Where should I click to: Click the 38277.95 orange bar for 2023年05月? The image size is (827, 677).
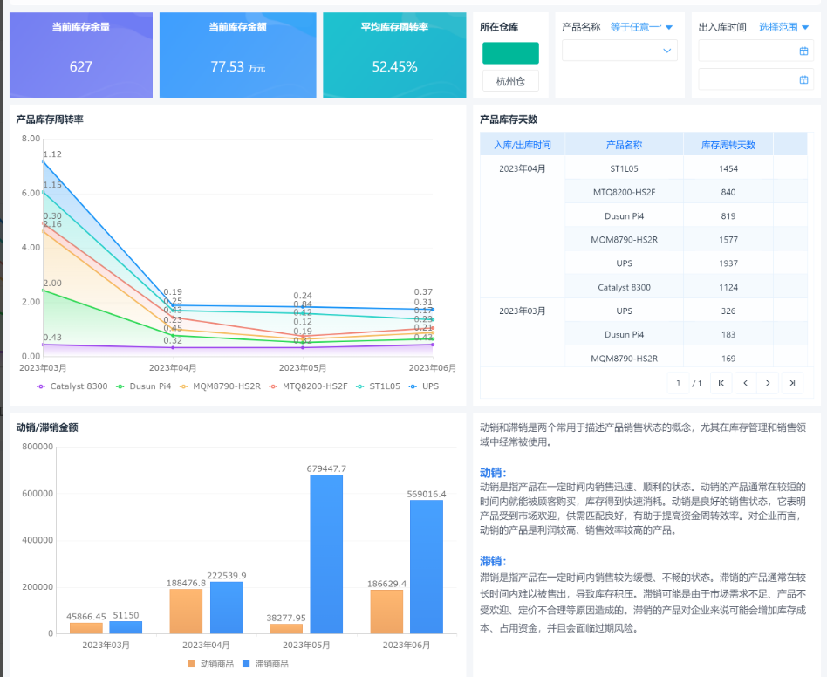(286, 628)
